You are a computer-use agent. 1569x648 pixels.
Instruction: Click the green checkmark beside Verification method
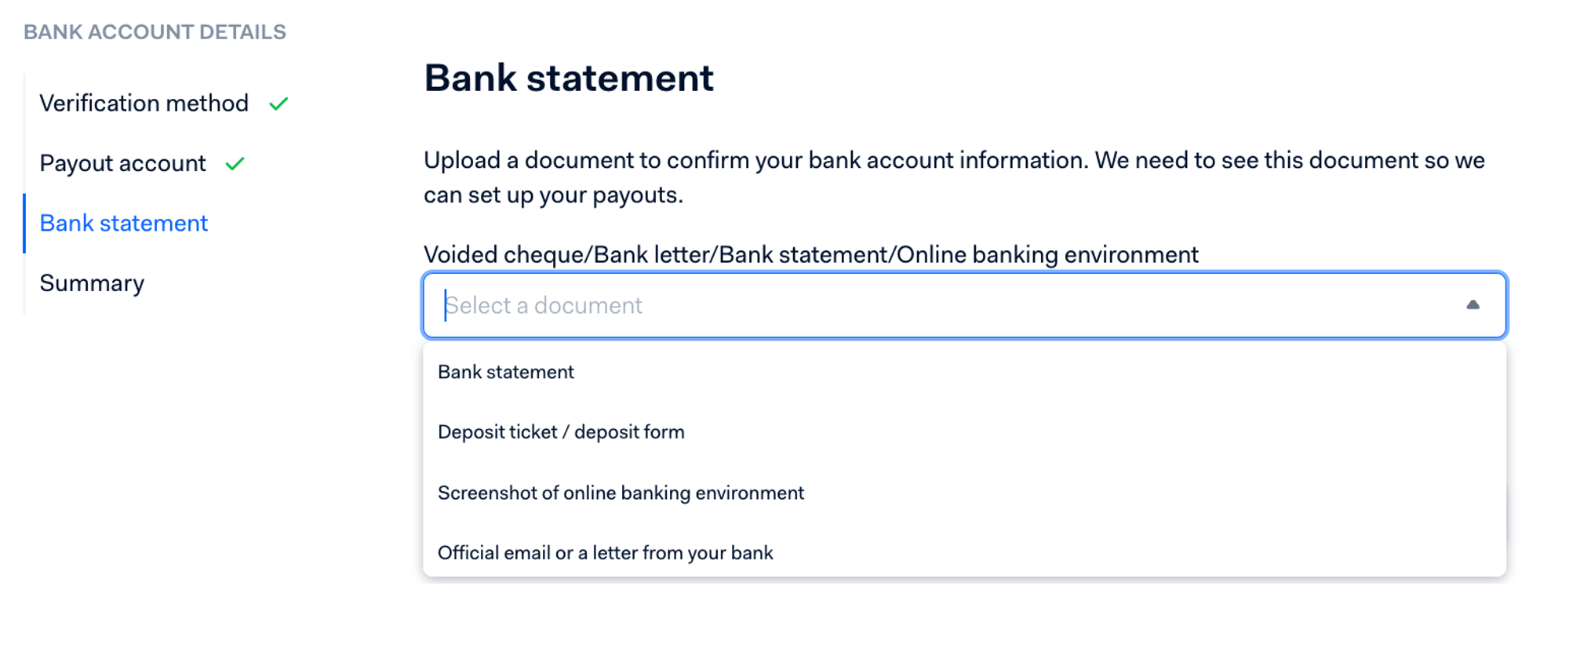(278, 104)
